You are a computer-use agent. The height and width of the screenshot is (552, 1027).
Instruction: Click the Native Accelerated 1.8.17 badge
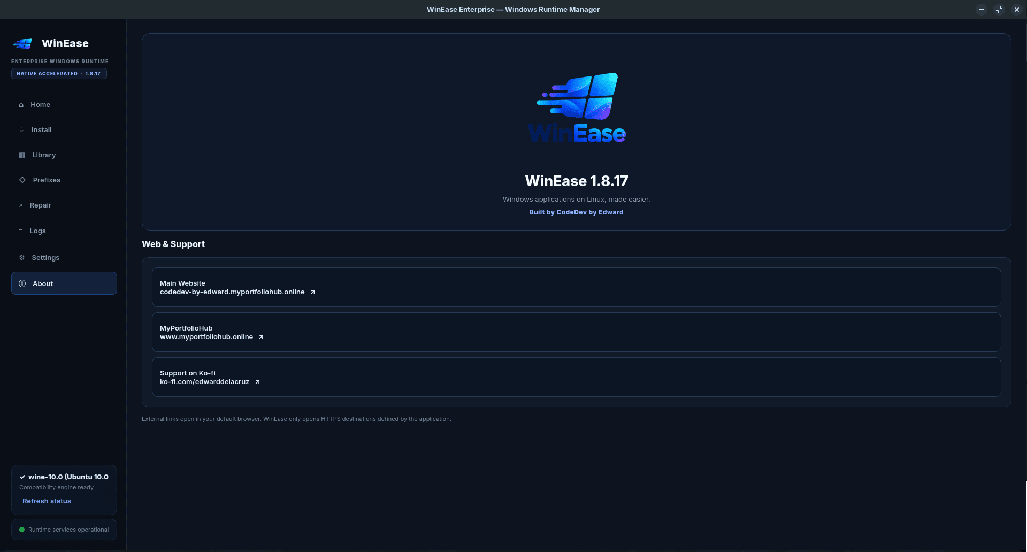pos(59,74)
